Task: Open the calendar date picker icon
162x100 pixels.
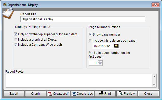Action: point(116,46)
